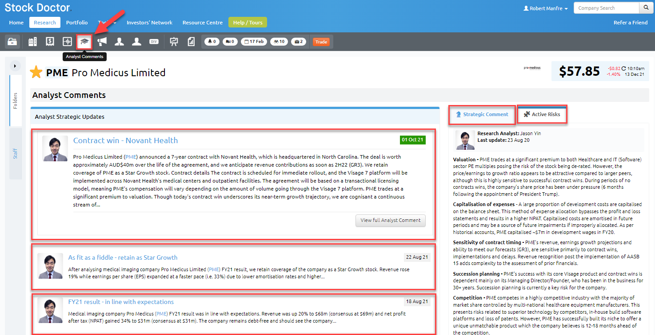
Task: Open the Portfolio menu
Action: point(77,23)
